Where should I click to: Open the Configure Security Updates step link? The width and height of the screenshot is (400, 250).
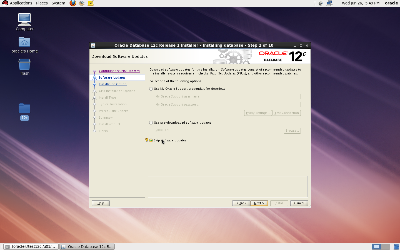coord(119,71)
